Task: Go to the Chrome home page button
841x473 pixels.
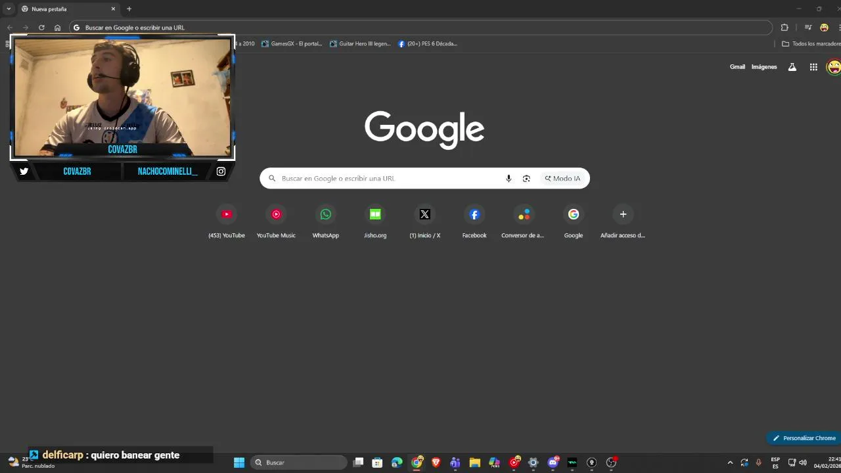Action: tap(57, 28)
